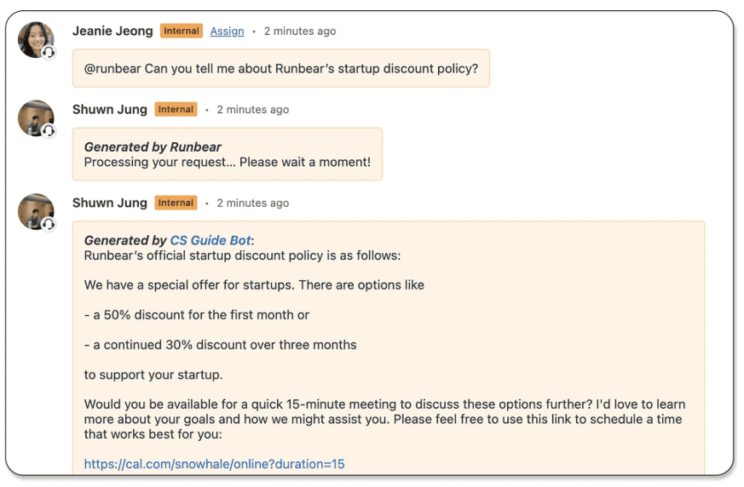The width and height of the screenshot is (744, 487).
Task: Open the cal.com scheduling link
Action: tap(214, 464)
